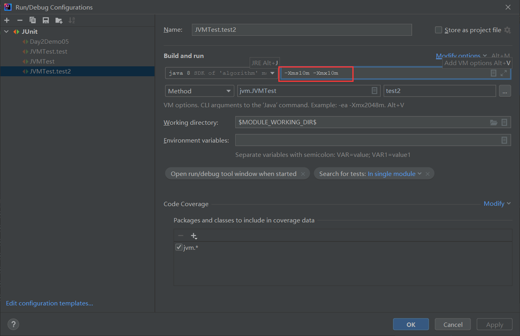Change 'In single module' search scope
520x336 pixels.
(395, 174)
